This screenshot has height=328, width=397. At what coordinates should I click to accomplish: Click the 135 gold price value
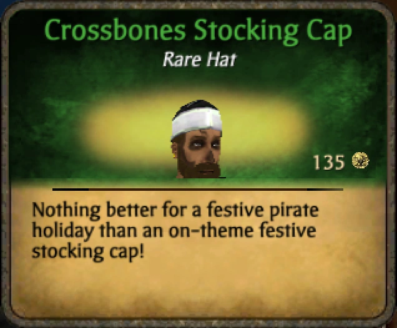pyautogui.click(x=329, y=162)
